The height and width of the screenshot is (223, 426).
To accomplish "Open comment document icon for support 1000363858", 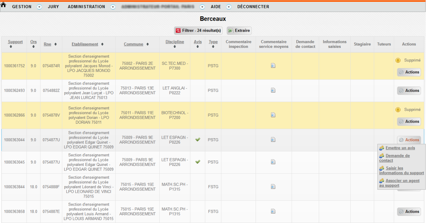I will coord(273,211).
